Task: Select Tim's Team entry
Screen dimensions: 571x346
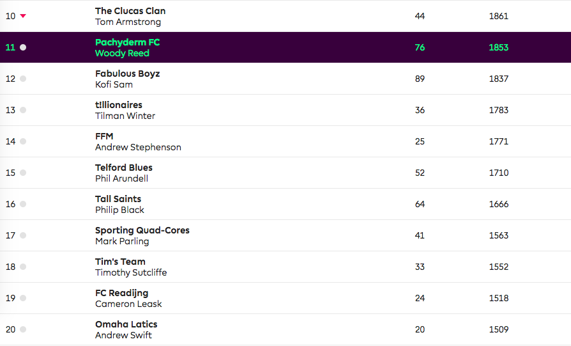Action: pyautogui.click(x=120, y=262)
